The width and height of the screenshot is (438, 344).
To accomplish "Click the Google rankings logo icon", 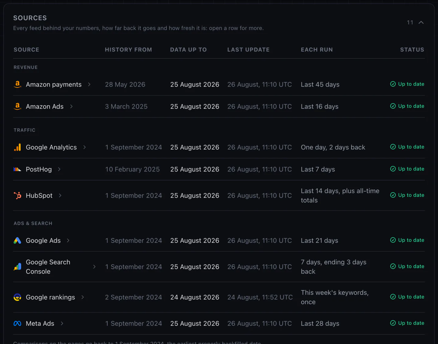I will (17, 297).
